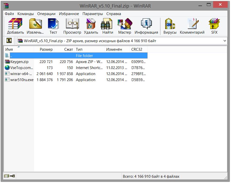Click Архив ZIP type cell
Screen dimensions: 231x183
(89, 62)
